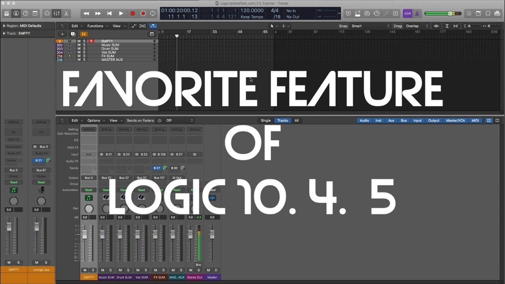Click the Capture Recording button
This screenshot has height=284, width=505.
pos(143,13)
